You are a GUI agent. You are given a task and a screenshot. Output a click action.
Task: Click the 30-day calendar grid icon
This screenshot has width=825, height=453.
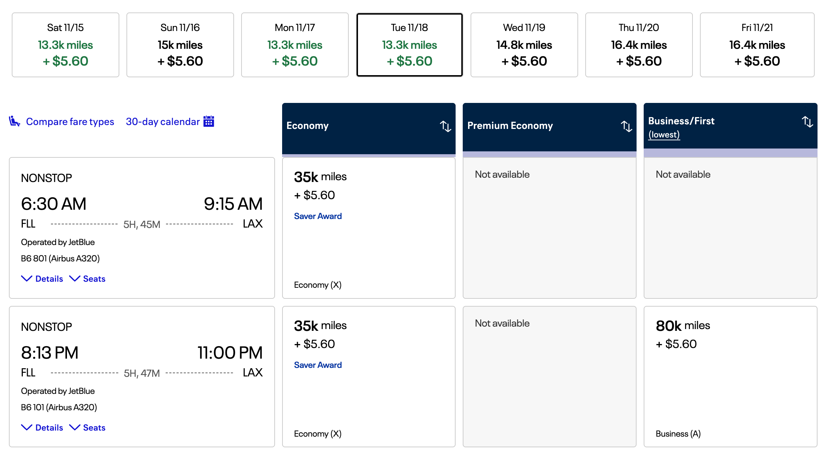pyautogui.click(x=209, y=121)
